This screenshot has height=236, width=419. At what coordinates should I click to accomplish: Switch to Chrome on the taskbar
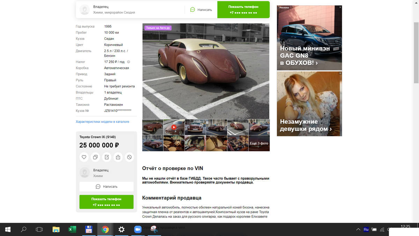pyautogui.click(x=105, y=229)
